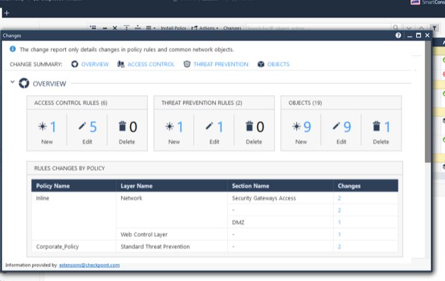Click the cube Objects icon

[261, 64]
